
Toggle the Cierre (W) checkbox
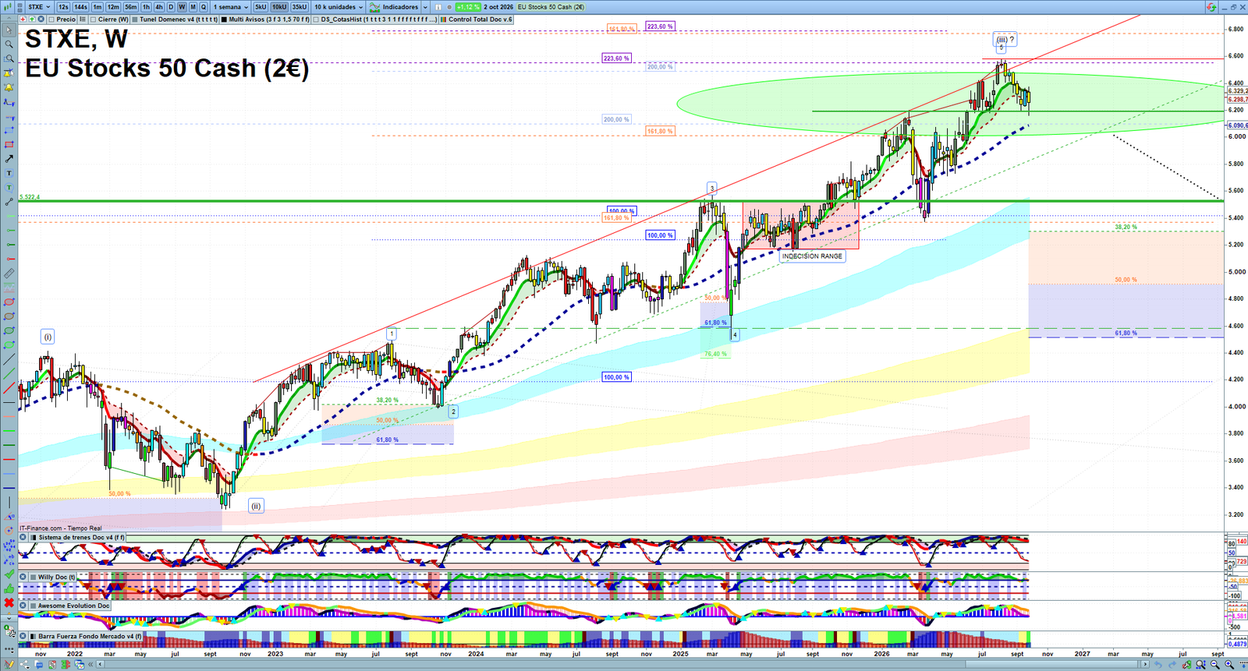[94, 19]
